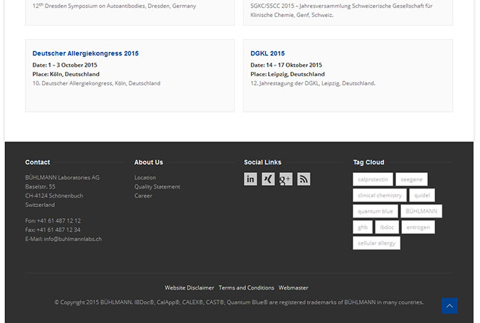
Task: Click 'Date: 14 - 17 Oktober 2015'
Action: click(x=287, y=65)
